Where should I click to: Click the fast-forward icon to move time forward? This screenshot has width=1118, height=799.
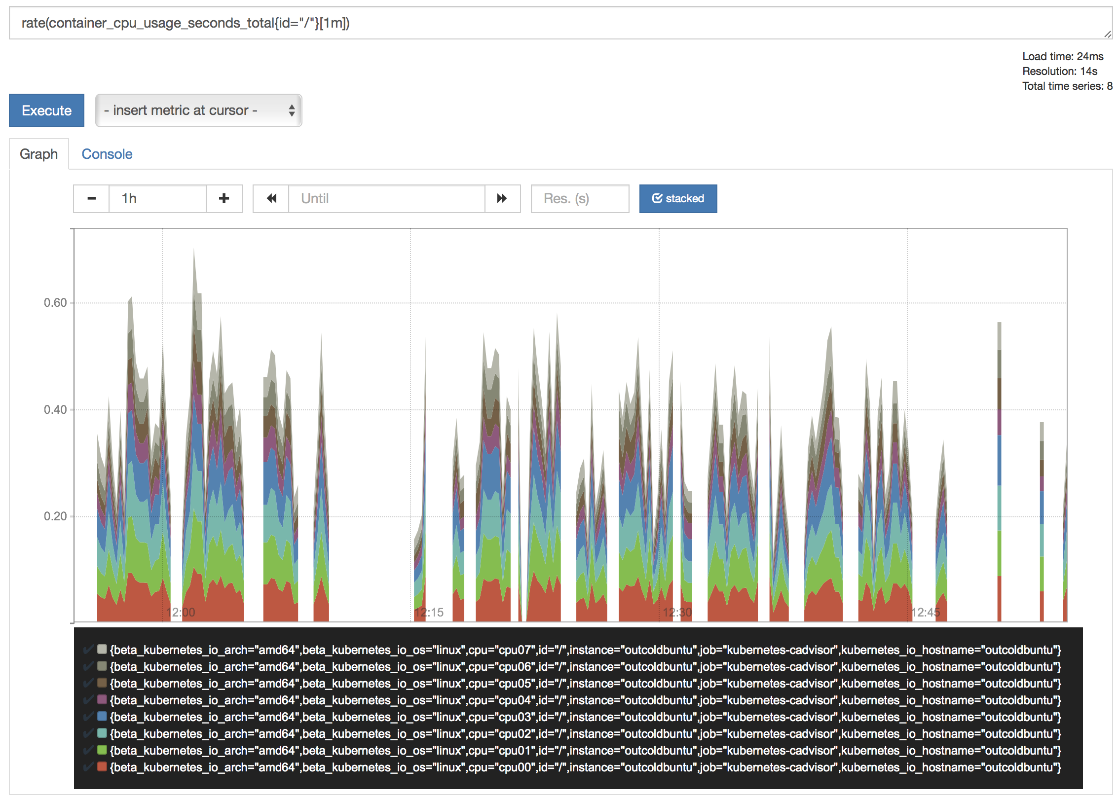click(502, 199)
